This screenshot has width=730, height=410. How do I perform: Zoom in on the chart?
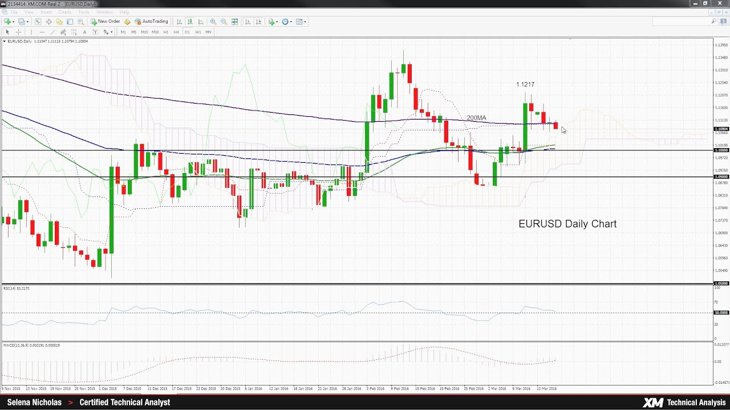(213, 22)
